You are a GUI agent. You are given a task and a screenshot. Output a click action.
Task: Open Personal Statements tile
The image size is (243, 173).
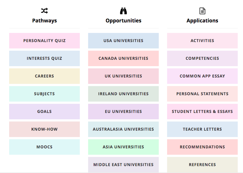click(202, 94)
